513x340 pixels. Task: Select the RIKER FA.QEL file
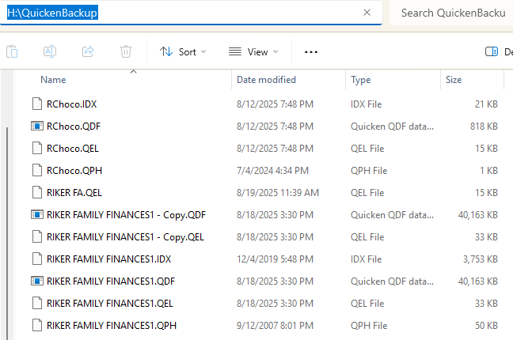click(x=74, y=193)
